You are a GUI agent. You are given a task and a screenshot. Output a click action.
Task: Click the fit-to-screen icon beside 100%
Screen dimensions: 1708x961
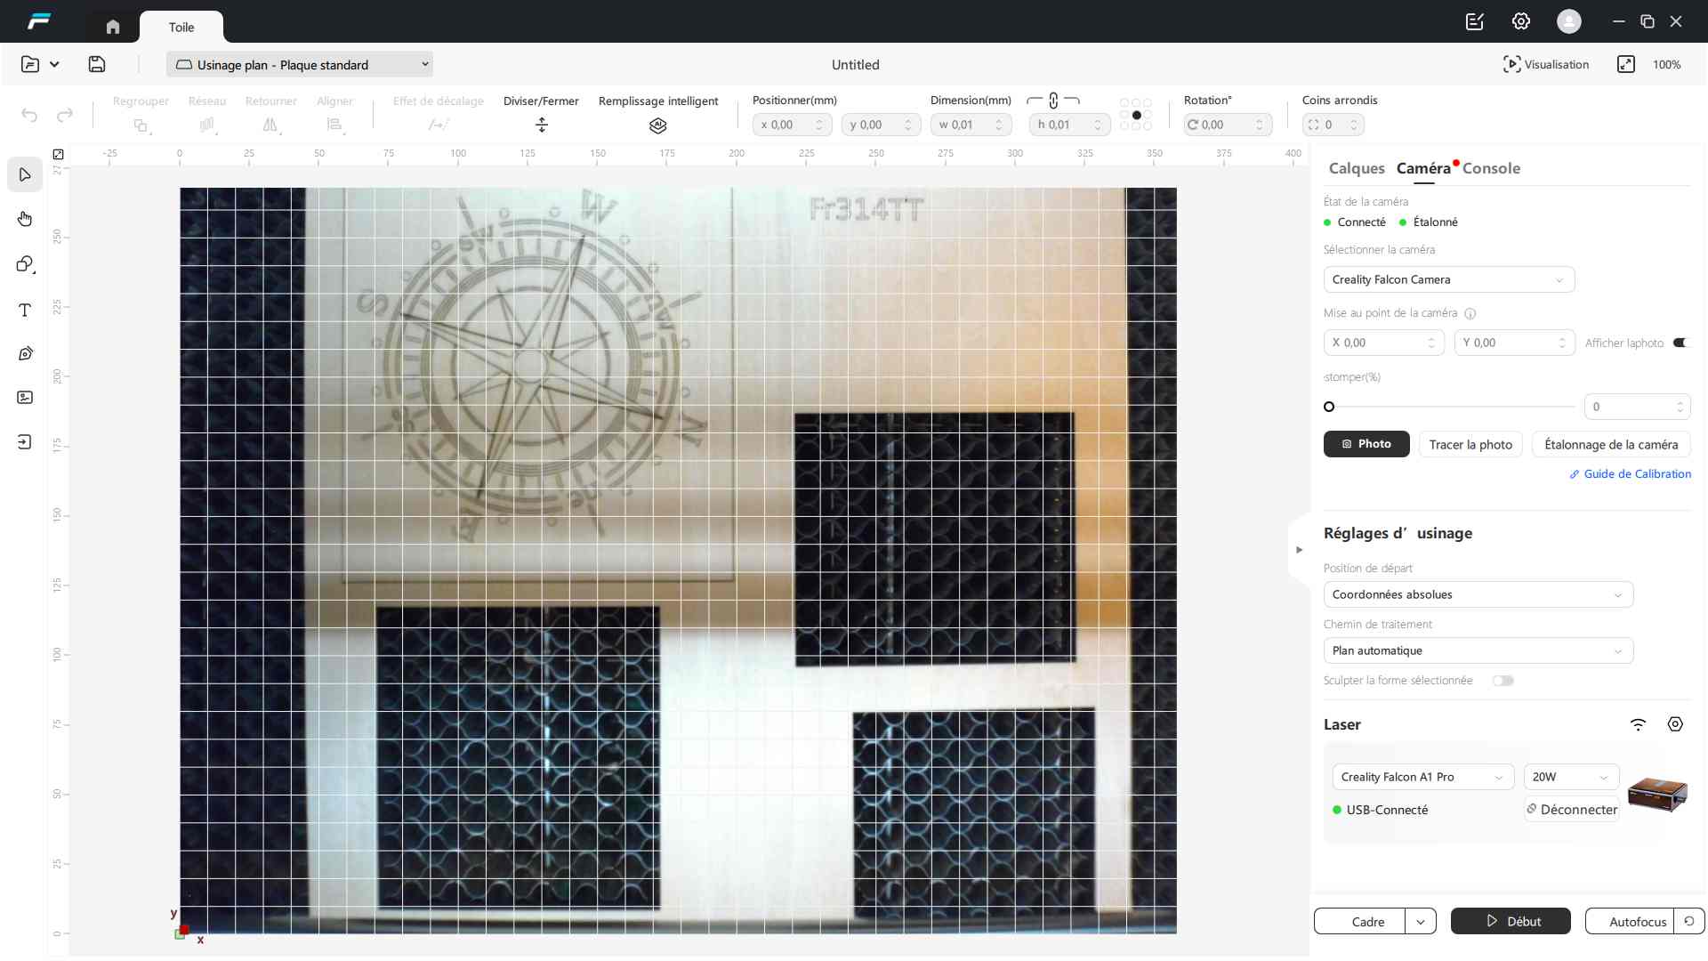(x=1626, y=64)
